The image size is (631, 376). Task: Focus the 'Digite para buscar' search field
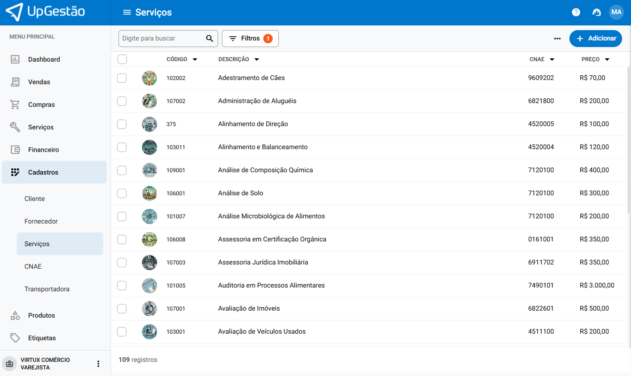pyautogui.click(x=162, y=39)
